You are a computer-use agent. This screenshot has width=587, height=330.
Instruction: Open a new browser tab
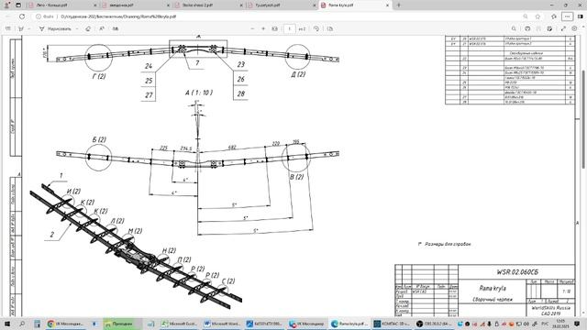click(399, 5)
